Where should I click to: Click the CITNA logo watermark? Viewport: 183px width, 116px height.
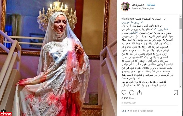coord(6,114)
